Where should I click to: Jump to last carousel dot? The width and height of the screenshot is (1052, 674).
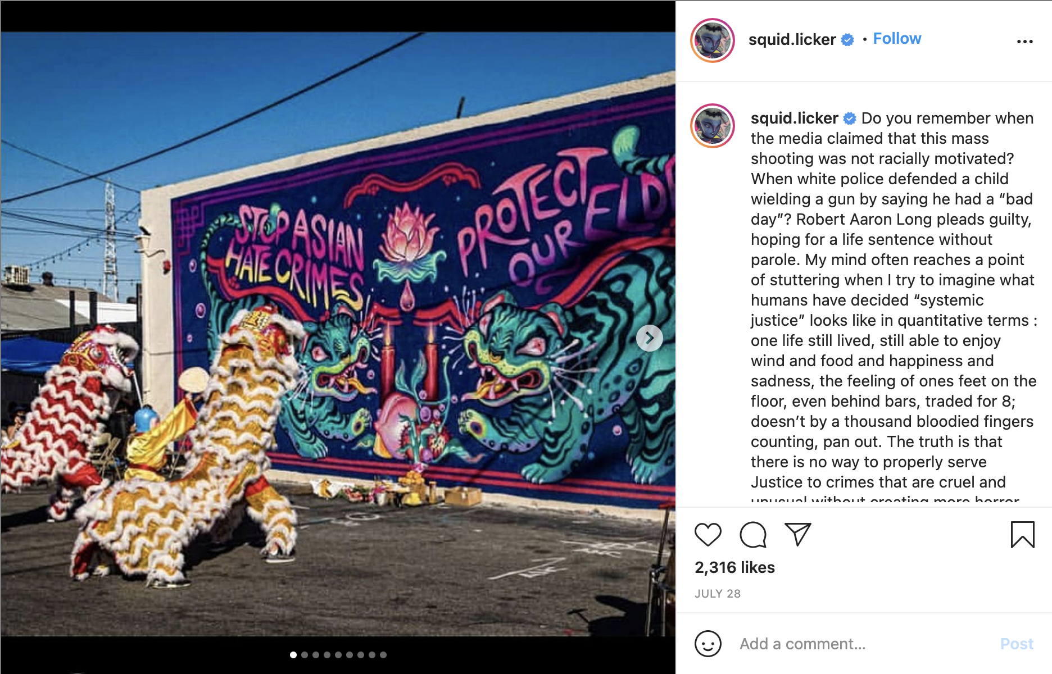click(x=383, y=655)
